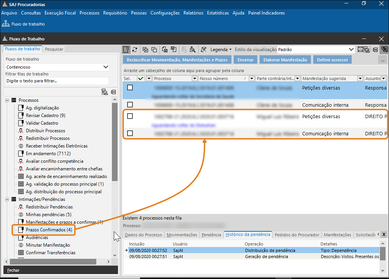The image size is (389, 279).
Task: Check the first Miguel Luis Ribeiro row box
Action: pos(130,116)
